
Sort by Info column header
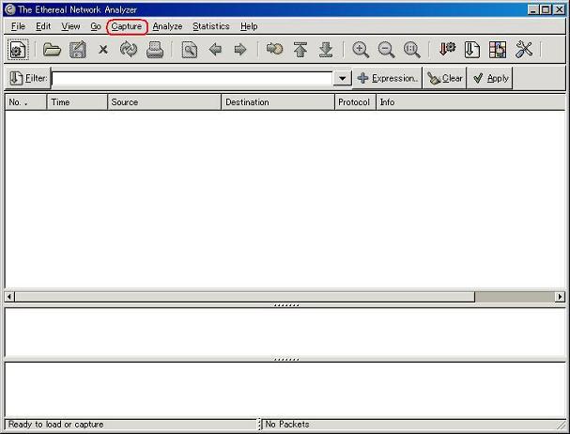(x=470, y=102)
